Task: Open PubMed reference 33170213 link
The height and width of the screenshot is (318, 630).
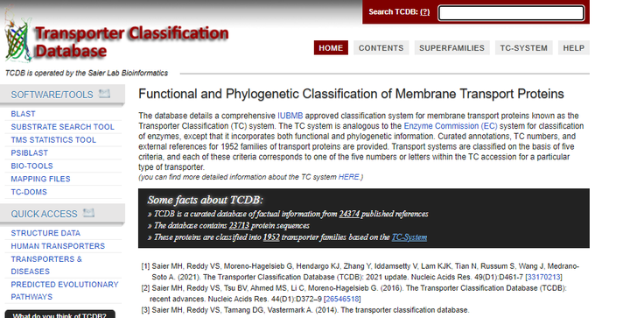Action: coord(544,277)
